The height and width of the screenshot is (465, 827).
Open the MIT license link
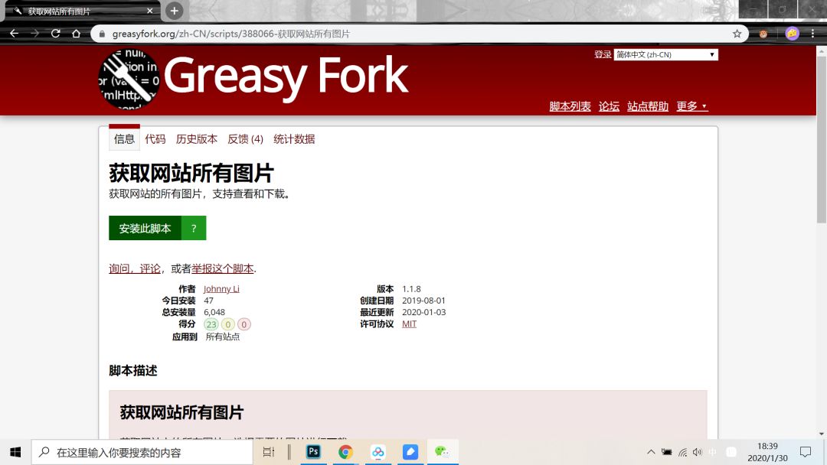(409, 324)
